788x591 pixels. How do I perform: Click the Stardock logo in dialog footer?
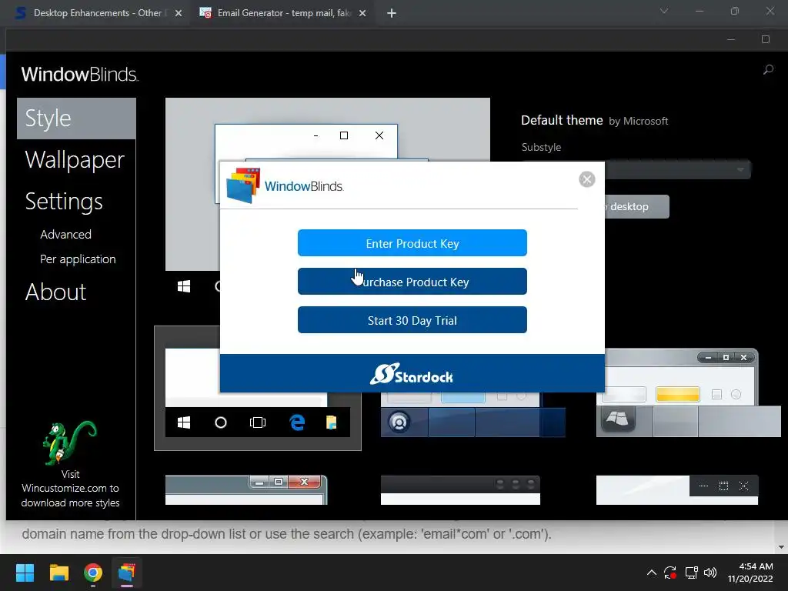(x=412, y=374)
